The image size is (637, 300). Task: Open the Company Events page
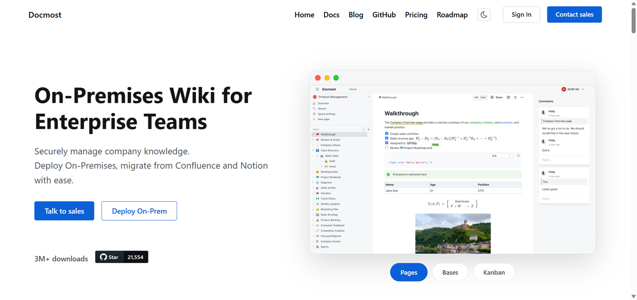click(x=330, y=241)
